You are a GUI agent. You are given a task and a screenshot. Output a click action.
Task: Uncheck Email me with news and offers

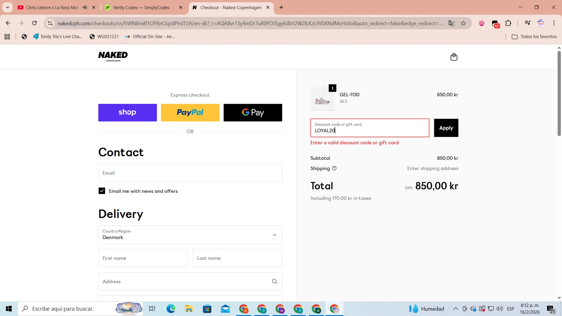coord(102,191)
